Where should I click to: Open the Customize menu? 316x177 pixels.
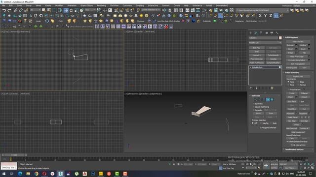(127, 5)
